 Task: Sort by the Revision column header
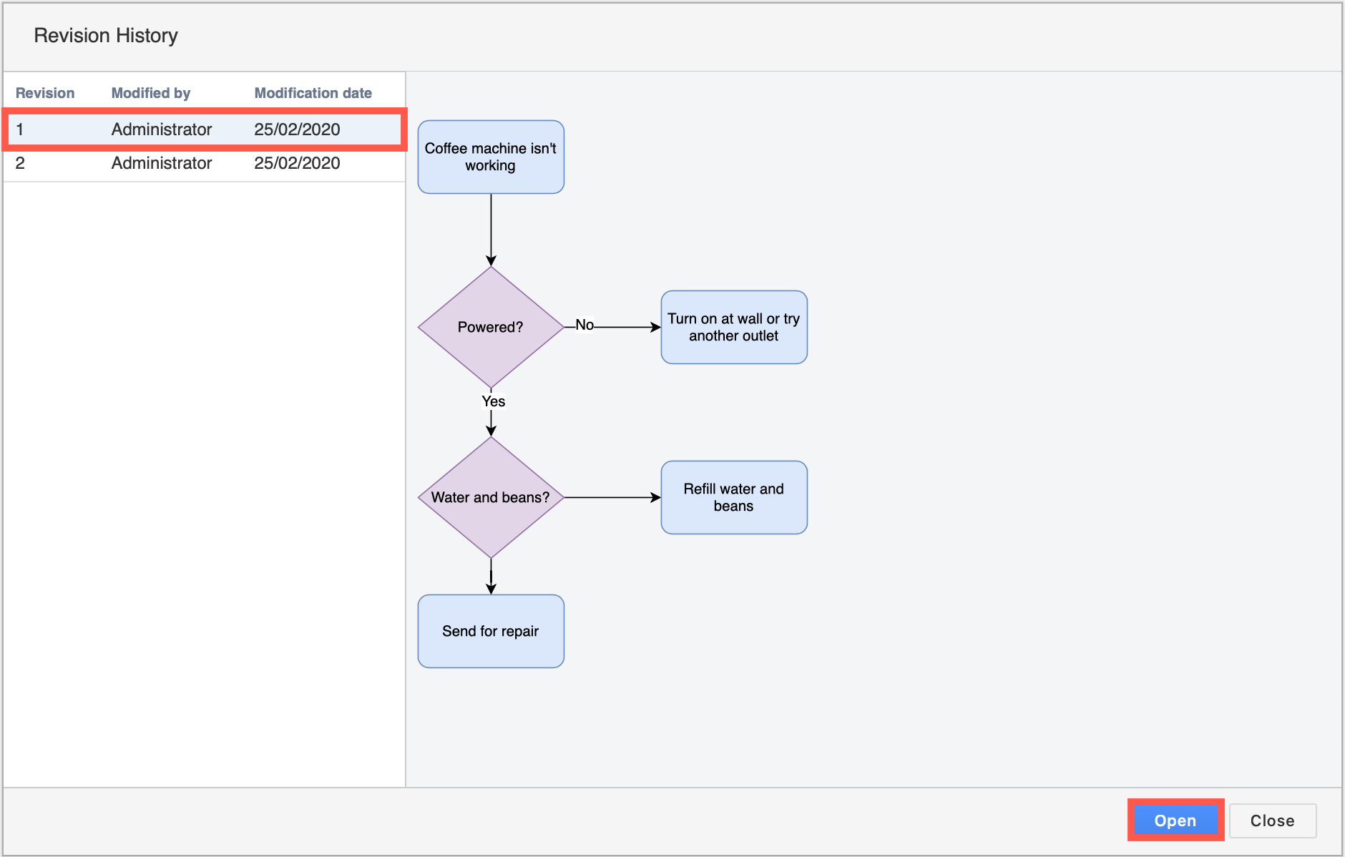click(x=46, y=92)
